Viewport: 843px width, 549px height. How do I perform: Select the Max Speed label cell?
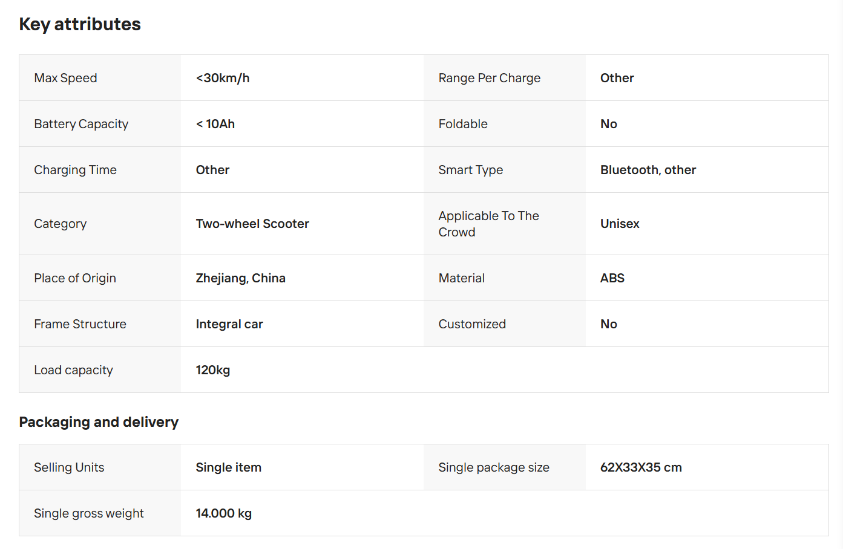(x=100, y=78)
